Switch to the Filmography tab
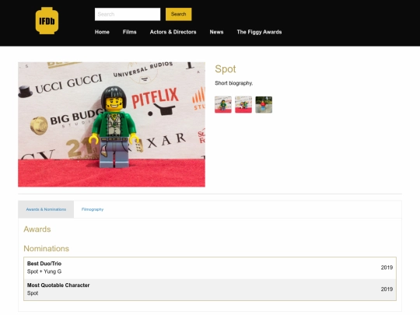420x315 pixels. click(x=93, y=209)
